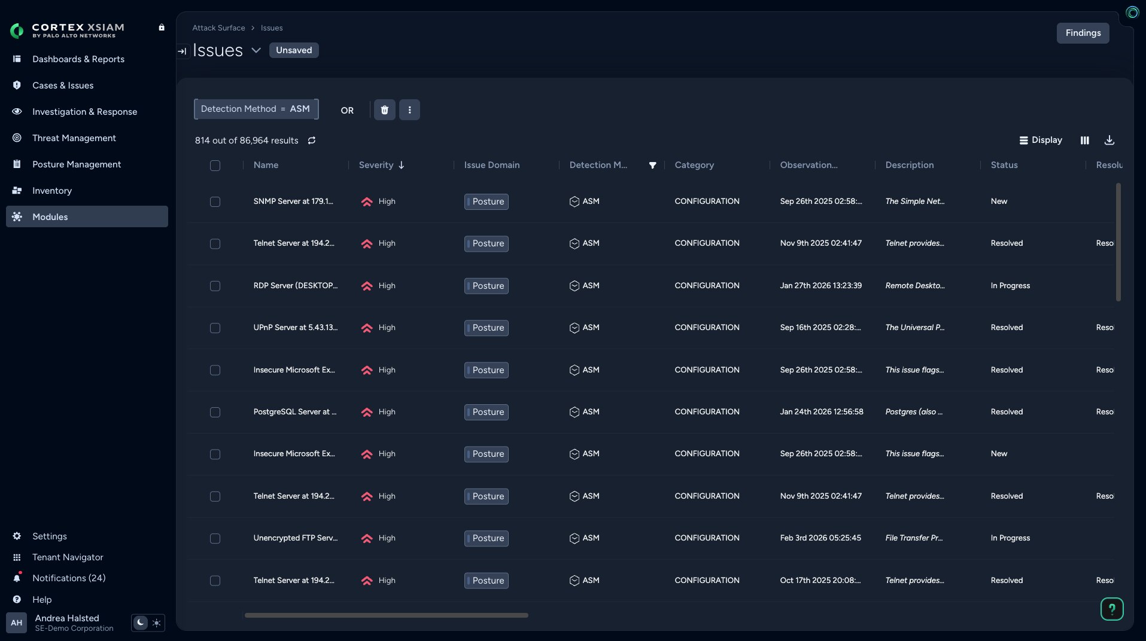Image resolution: width=1146 pixels, height=641 pixels.
Task: Click the Detection Method column filter icon
Action: [652, 165]
